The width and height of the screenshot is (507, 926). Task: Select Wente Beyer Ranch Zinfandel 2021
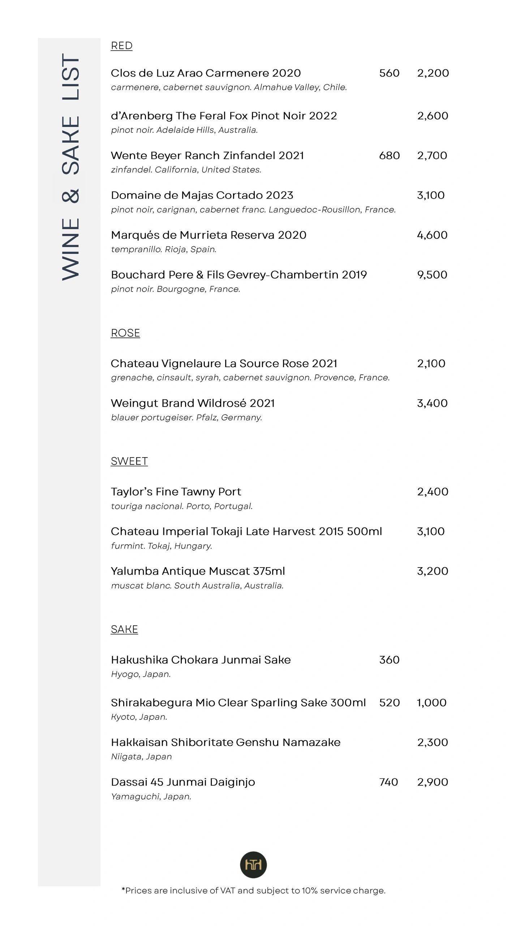click(207, 156)
